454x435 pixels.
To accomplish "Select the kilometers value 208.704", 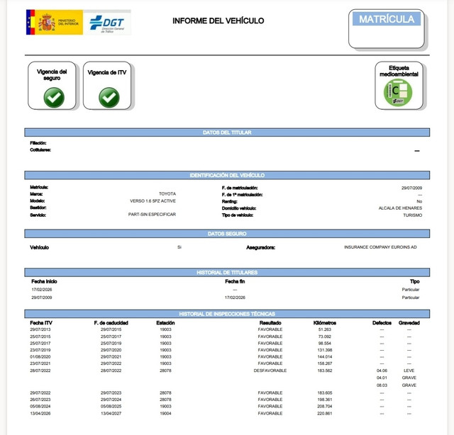I will coord(325,407).
